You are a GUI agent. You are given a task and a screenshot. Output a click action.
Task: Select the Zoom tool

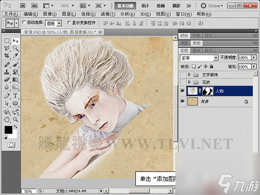coord(16,119)
